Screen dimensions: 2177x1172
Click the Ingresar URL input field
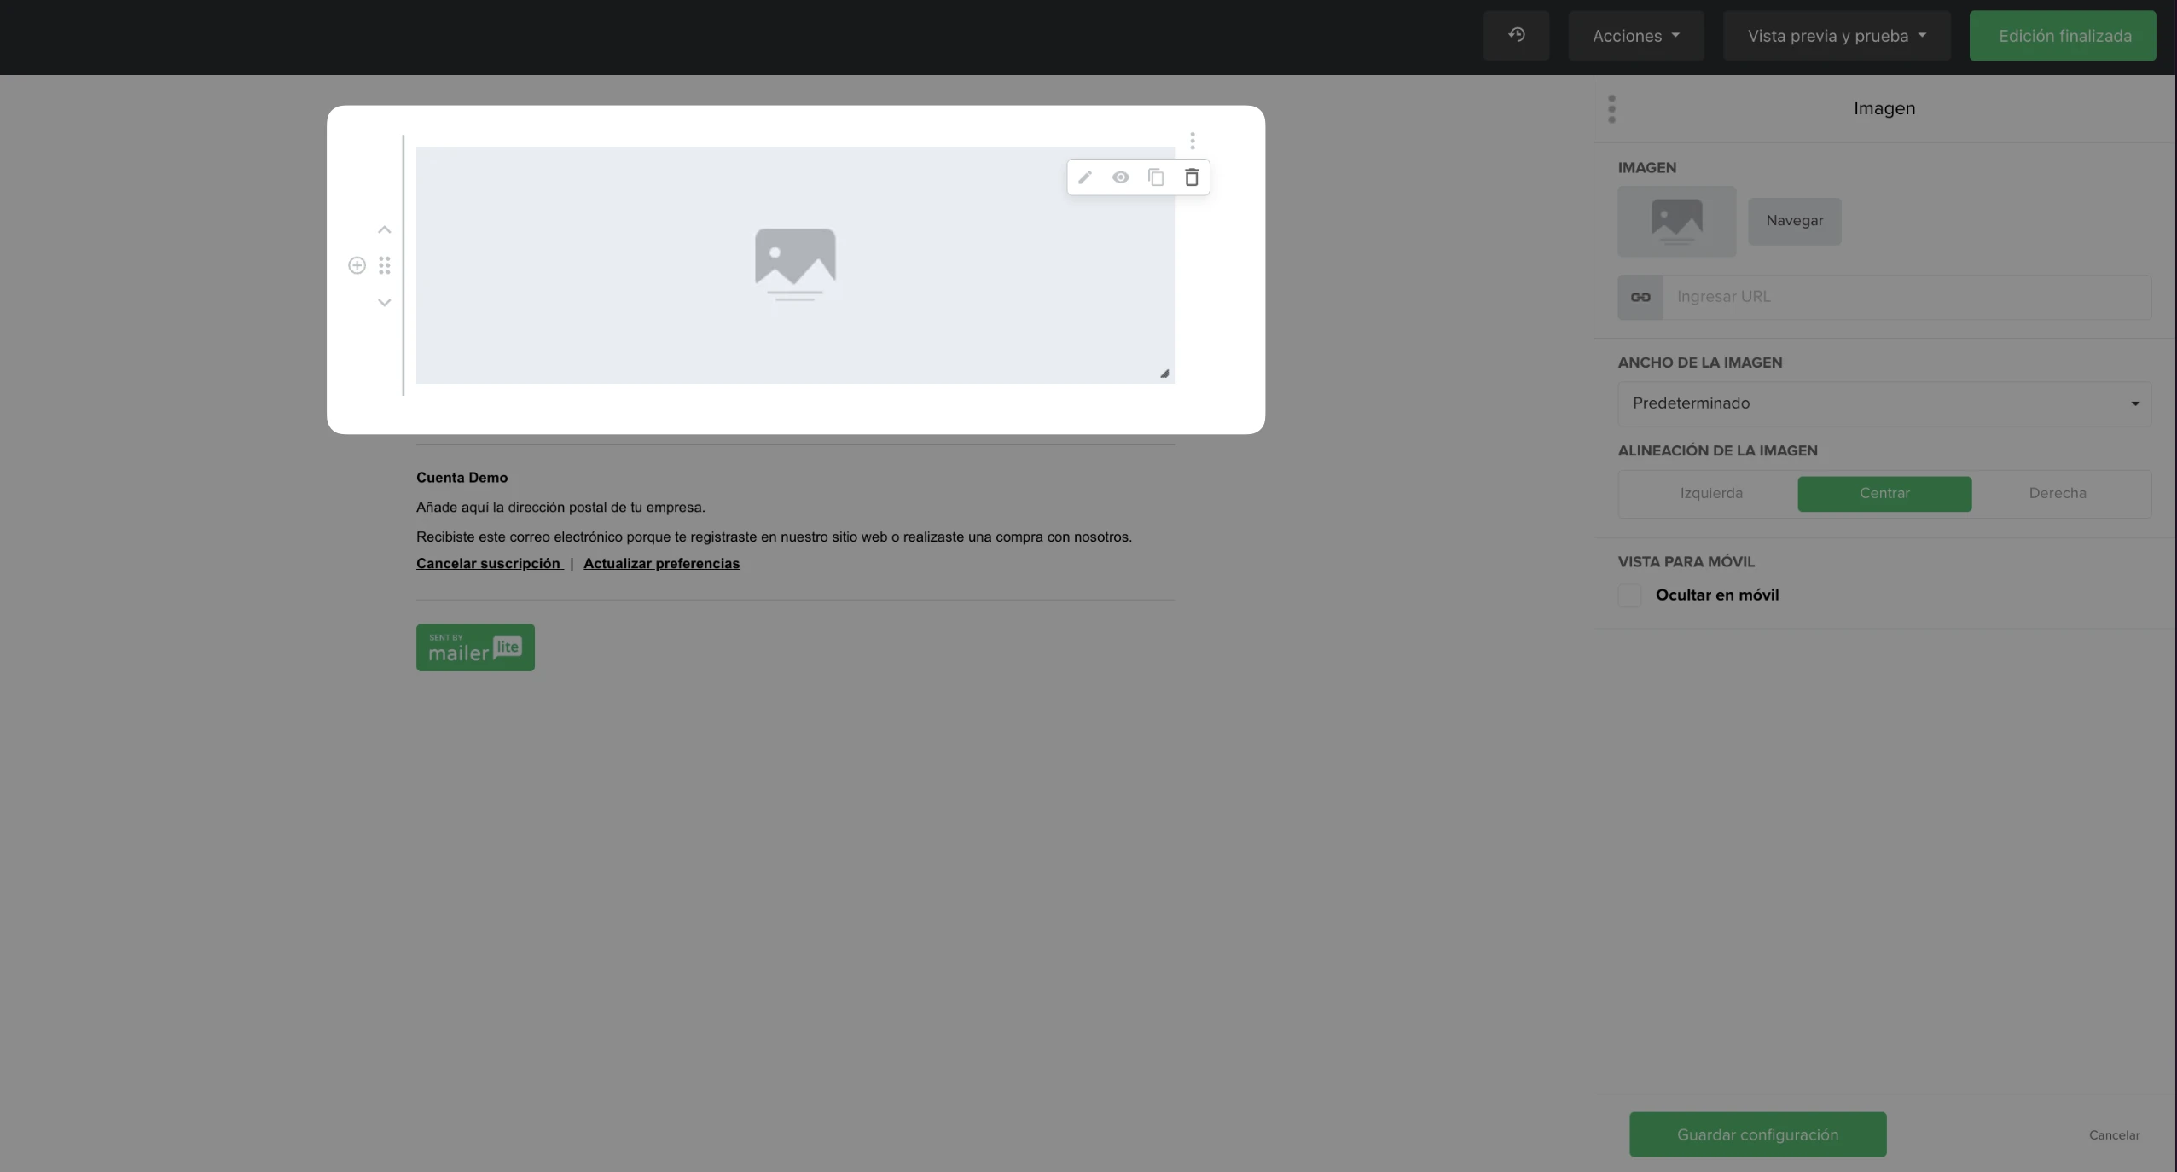(1907, 297)
